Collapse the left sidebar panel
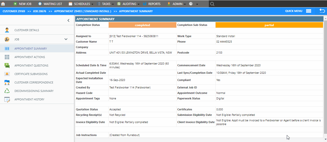 click(x=68, y=20)
